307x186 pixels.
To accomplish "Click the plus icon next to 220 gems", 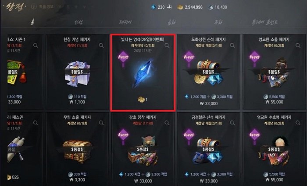I will [169, 7].
